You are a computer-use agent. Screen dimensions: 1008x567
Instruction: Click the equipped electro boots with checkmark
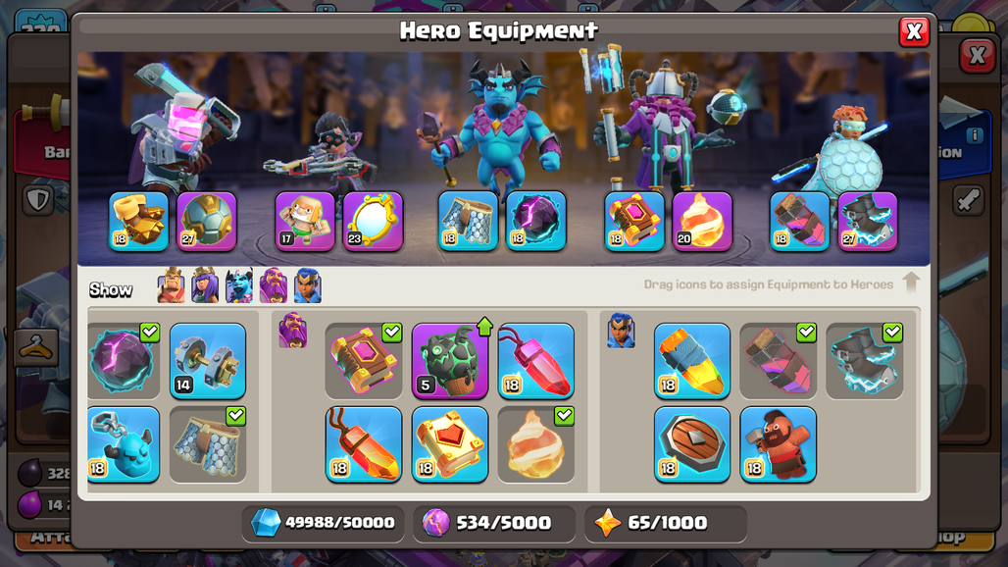[865, 361]
